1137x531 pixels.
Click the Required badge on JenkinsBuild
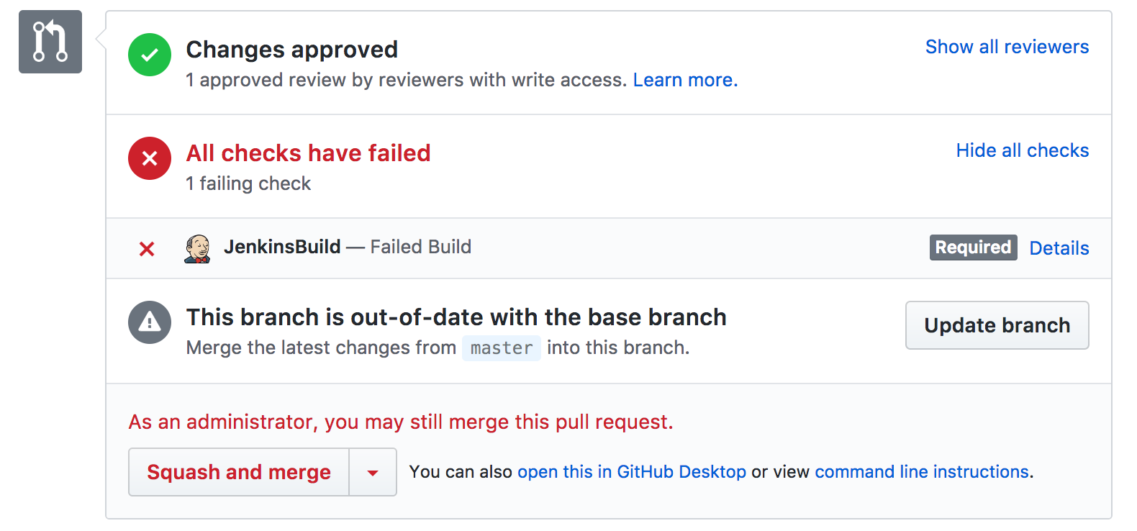(x=974, y=248)
